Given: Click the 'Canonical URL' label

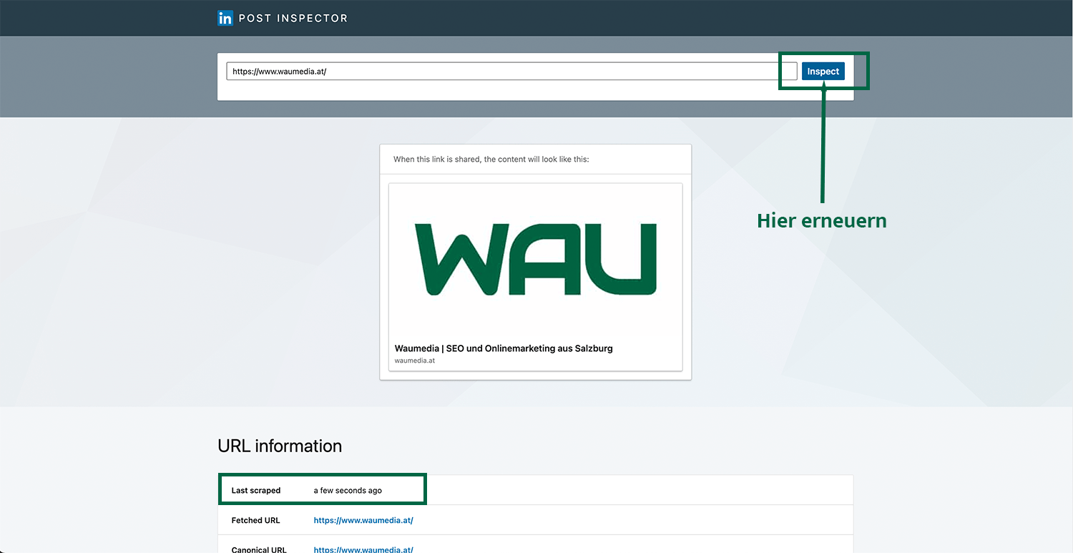Looking at the screenshot, I should [259, 549].
